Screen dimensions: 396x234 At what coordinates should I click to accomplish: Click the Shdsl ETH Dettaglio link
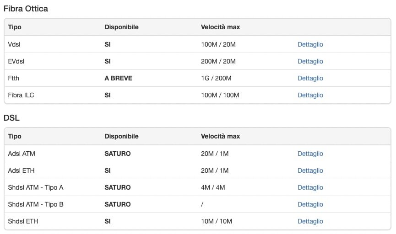[310, 222]
